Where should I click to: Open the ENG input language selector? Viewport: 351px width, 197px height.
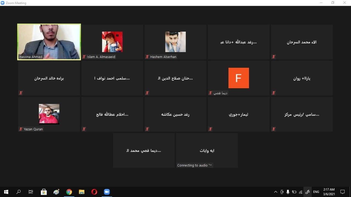pos(316,192)
